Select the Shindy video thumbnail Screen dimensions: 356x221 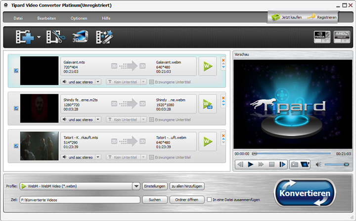tap(39, 109)
